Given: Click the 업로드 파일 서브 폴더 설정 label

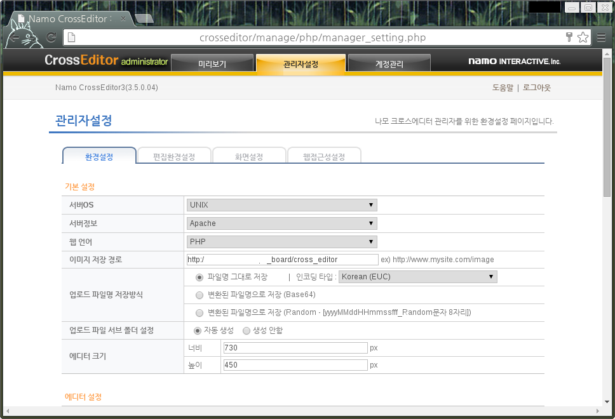Looking at the screenshot, I should pos(111,330).
